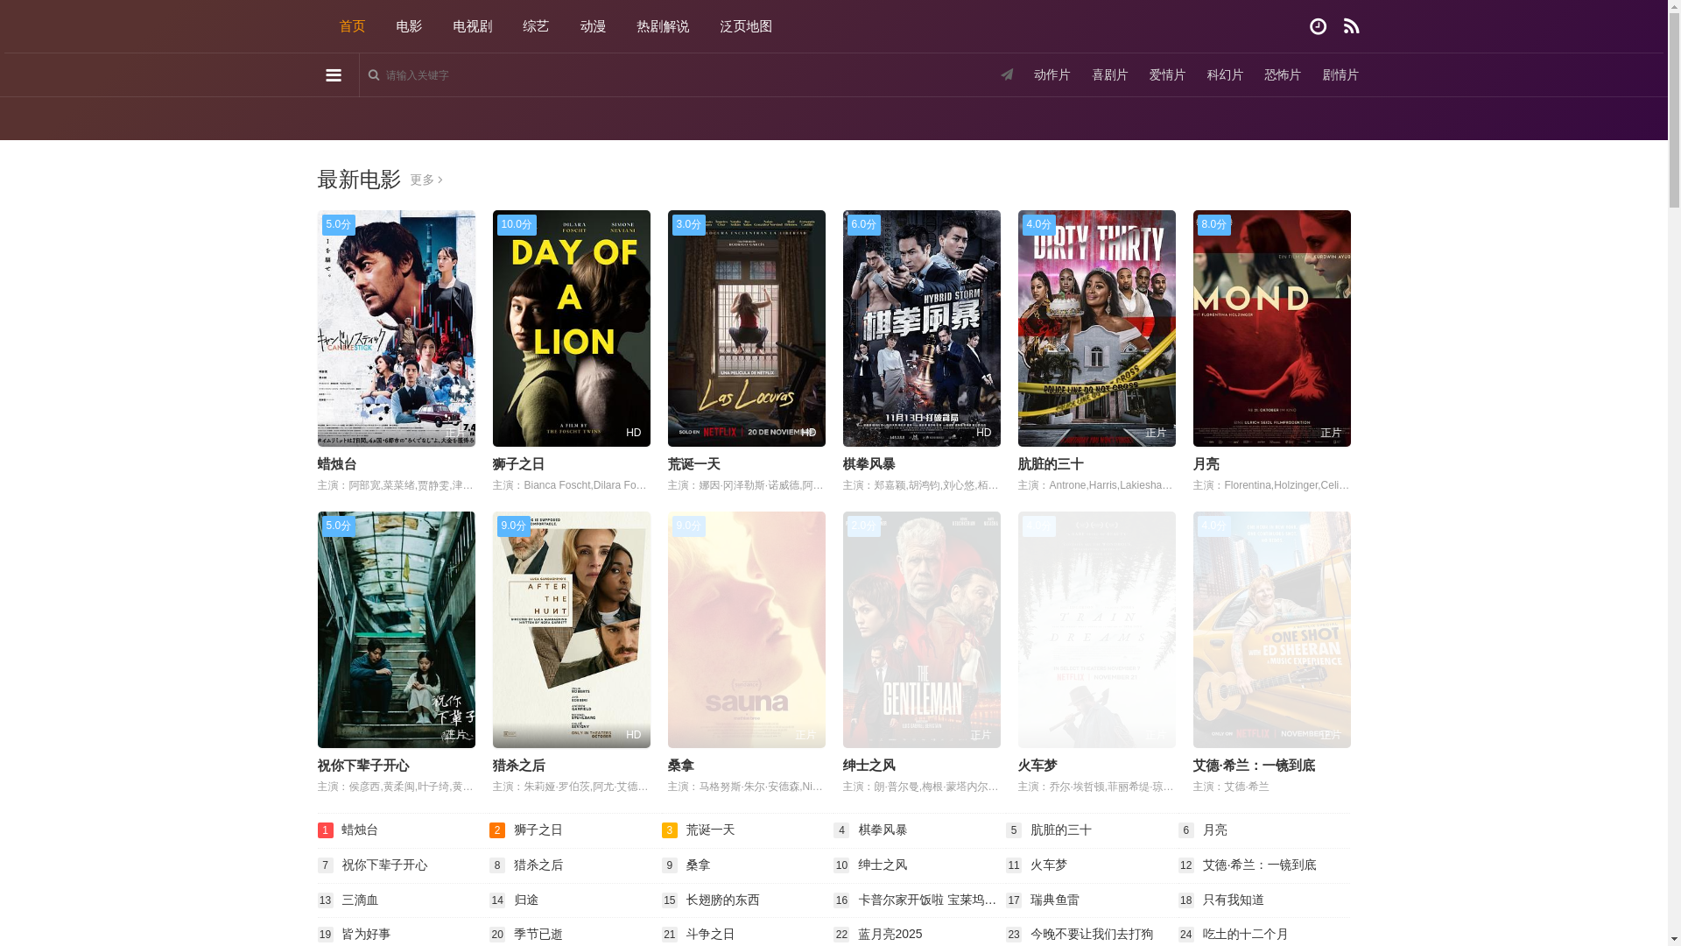1681x946 pixels.
Task: Click the 肮脏的三十 title under its poster
Action: click(1051, 464)
